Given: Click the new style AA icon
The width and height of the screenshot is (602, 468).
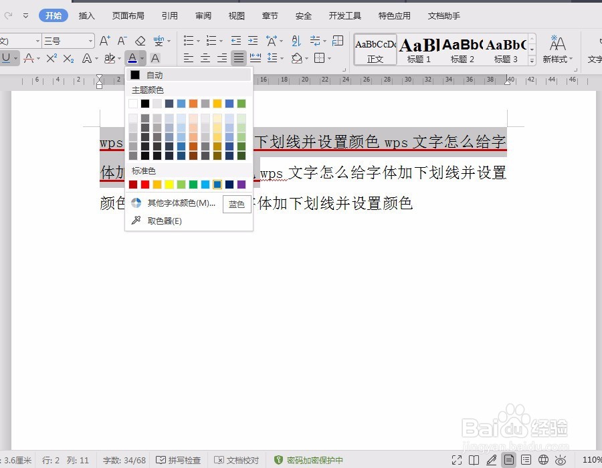Looking at the screenshot, I should [x=557, y=43].
